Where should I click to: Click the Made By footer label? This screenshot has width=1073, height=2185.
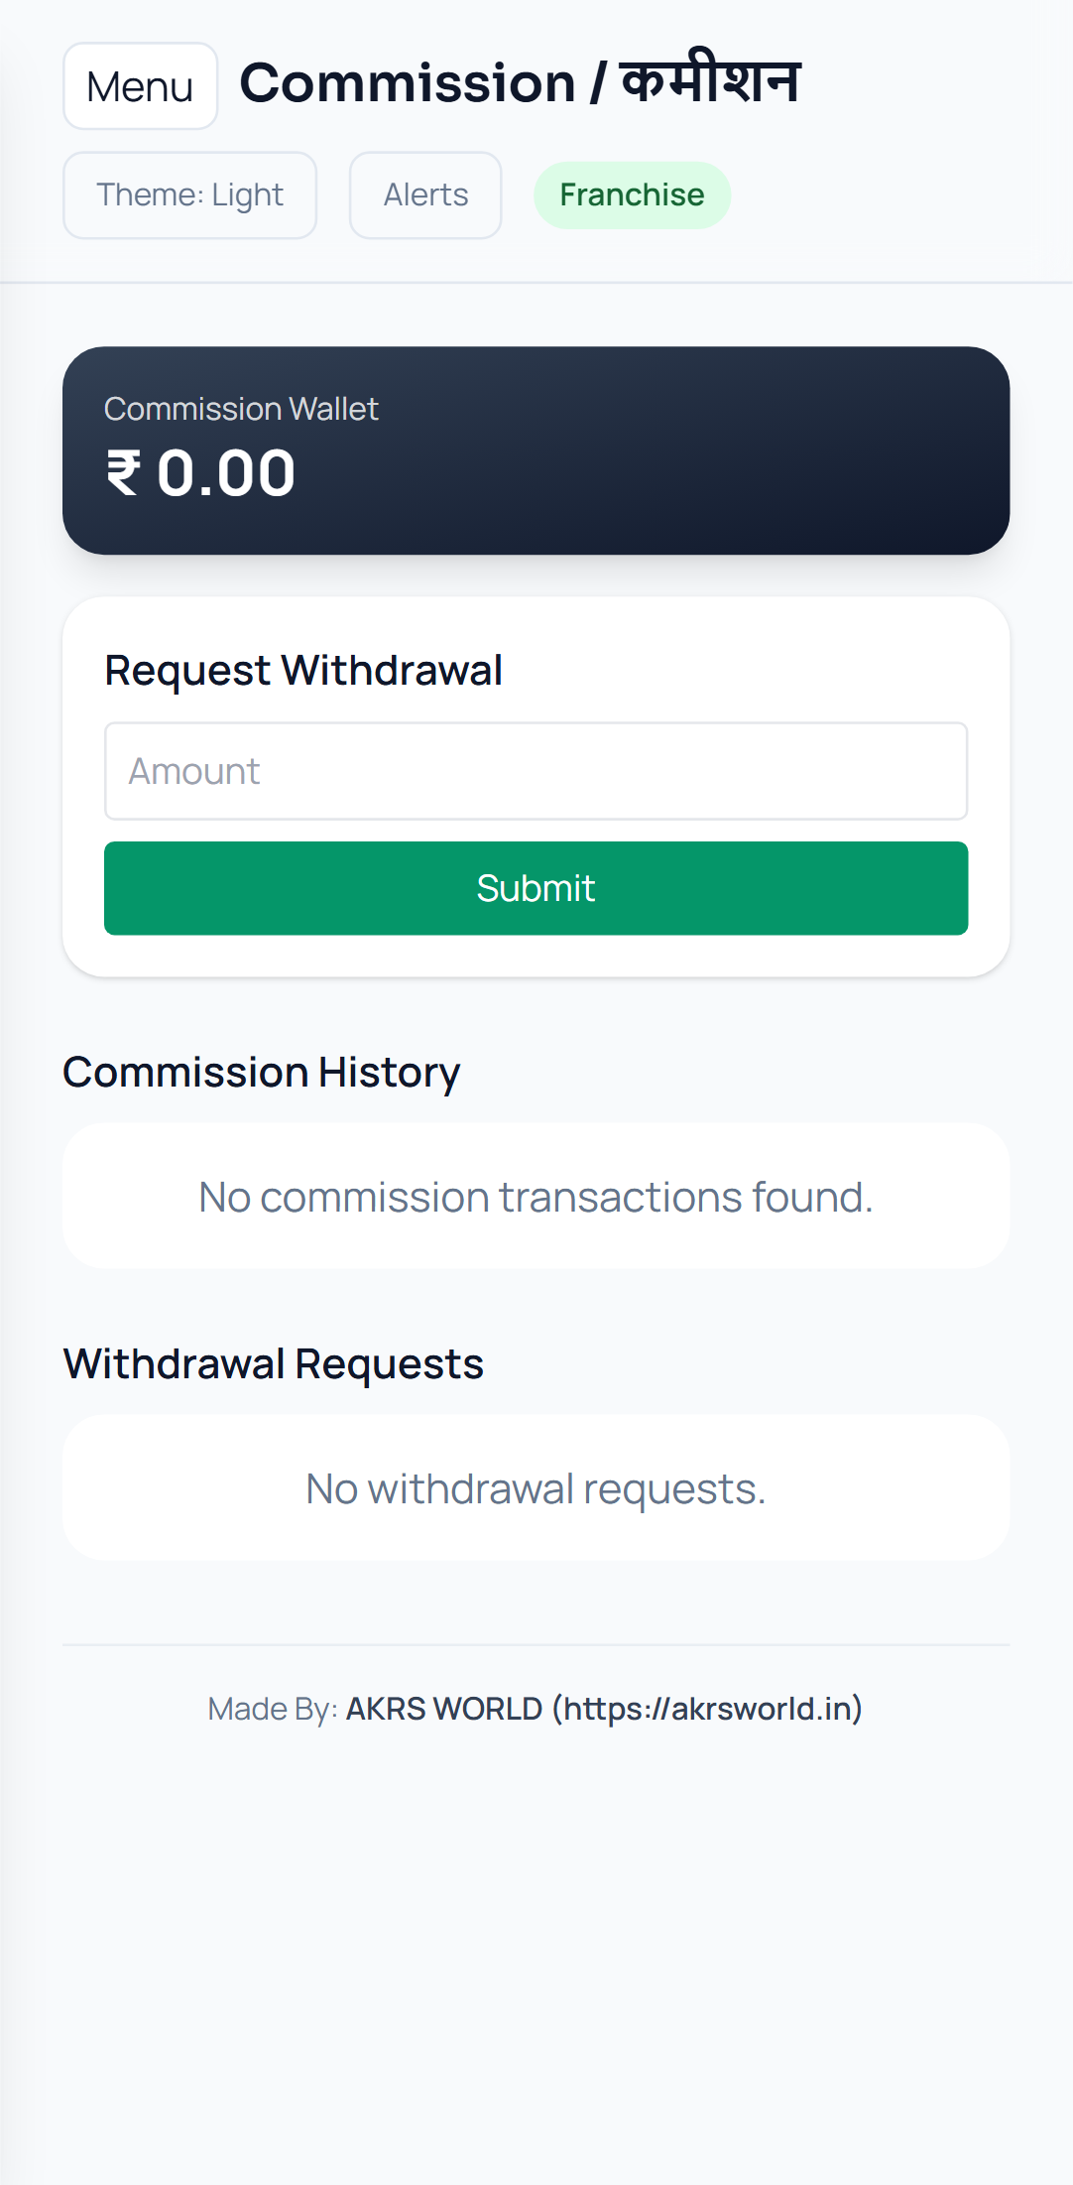click(272, 1709)
